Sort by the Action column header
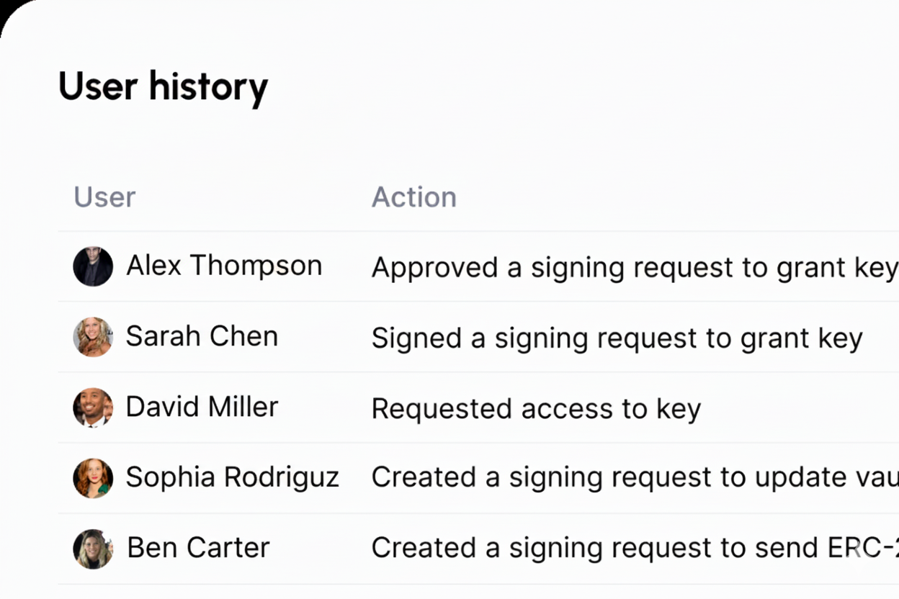899x599 pixels. [x=413, y=197]
